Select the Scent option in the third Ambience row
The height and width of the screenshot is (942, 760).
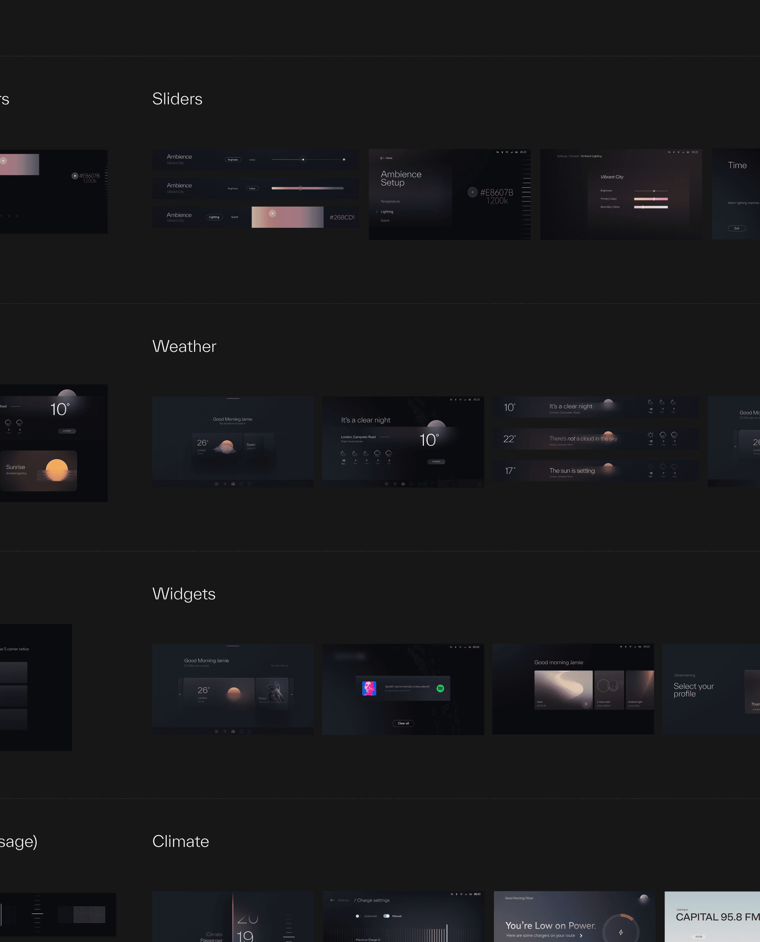235,217
